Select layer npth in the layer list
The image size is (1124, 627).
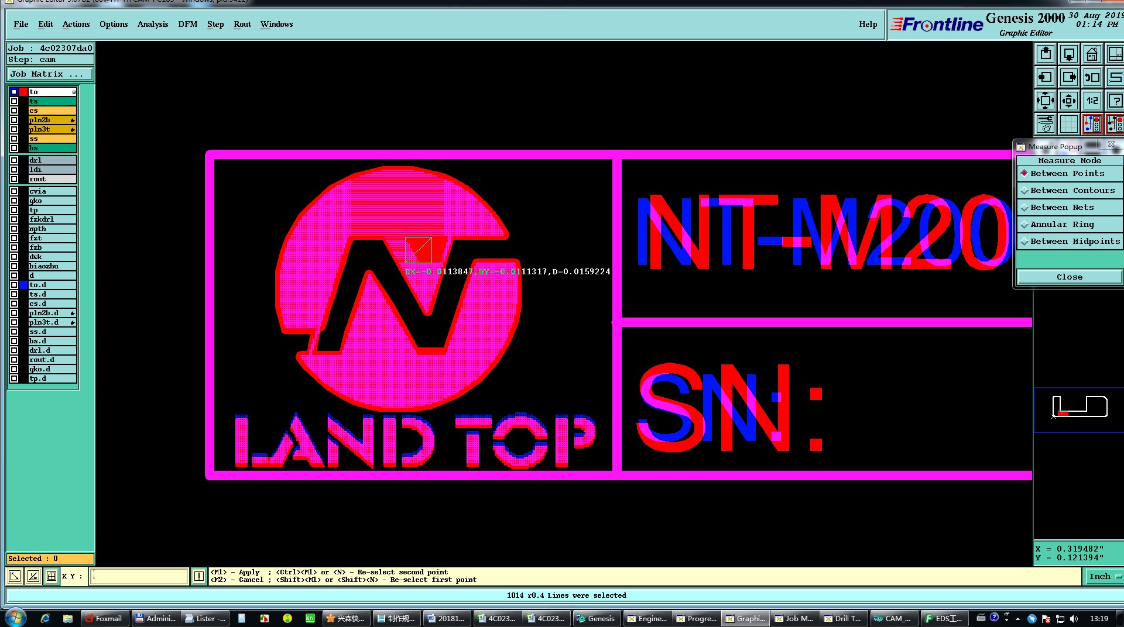click(52, 229)
